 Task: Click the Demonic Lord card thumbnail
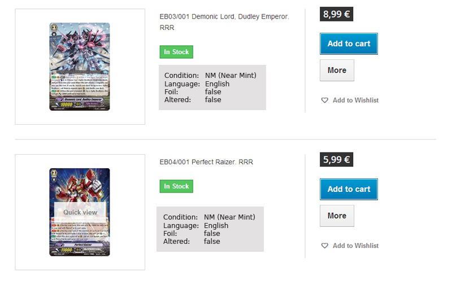coord(80,67)
